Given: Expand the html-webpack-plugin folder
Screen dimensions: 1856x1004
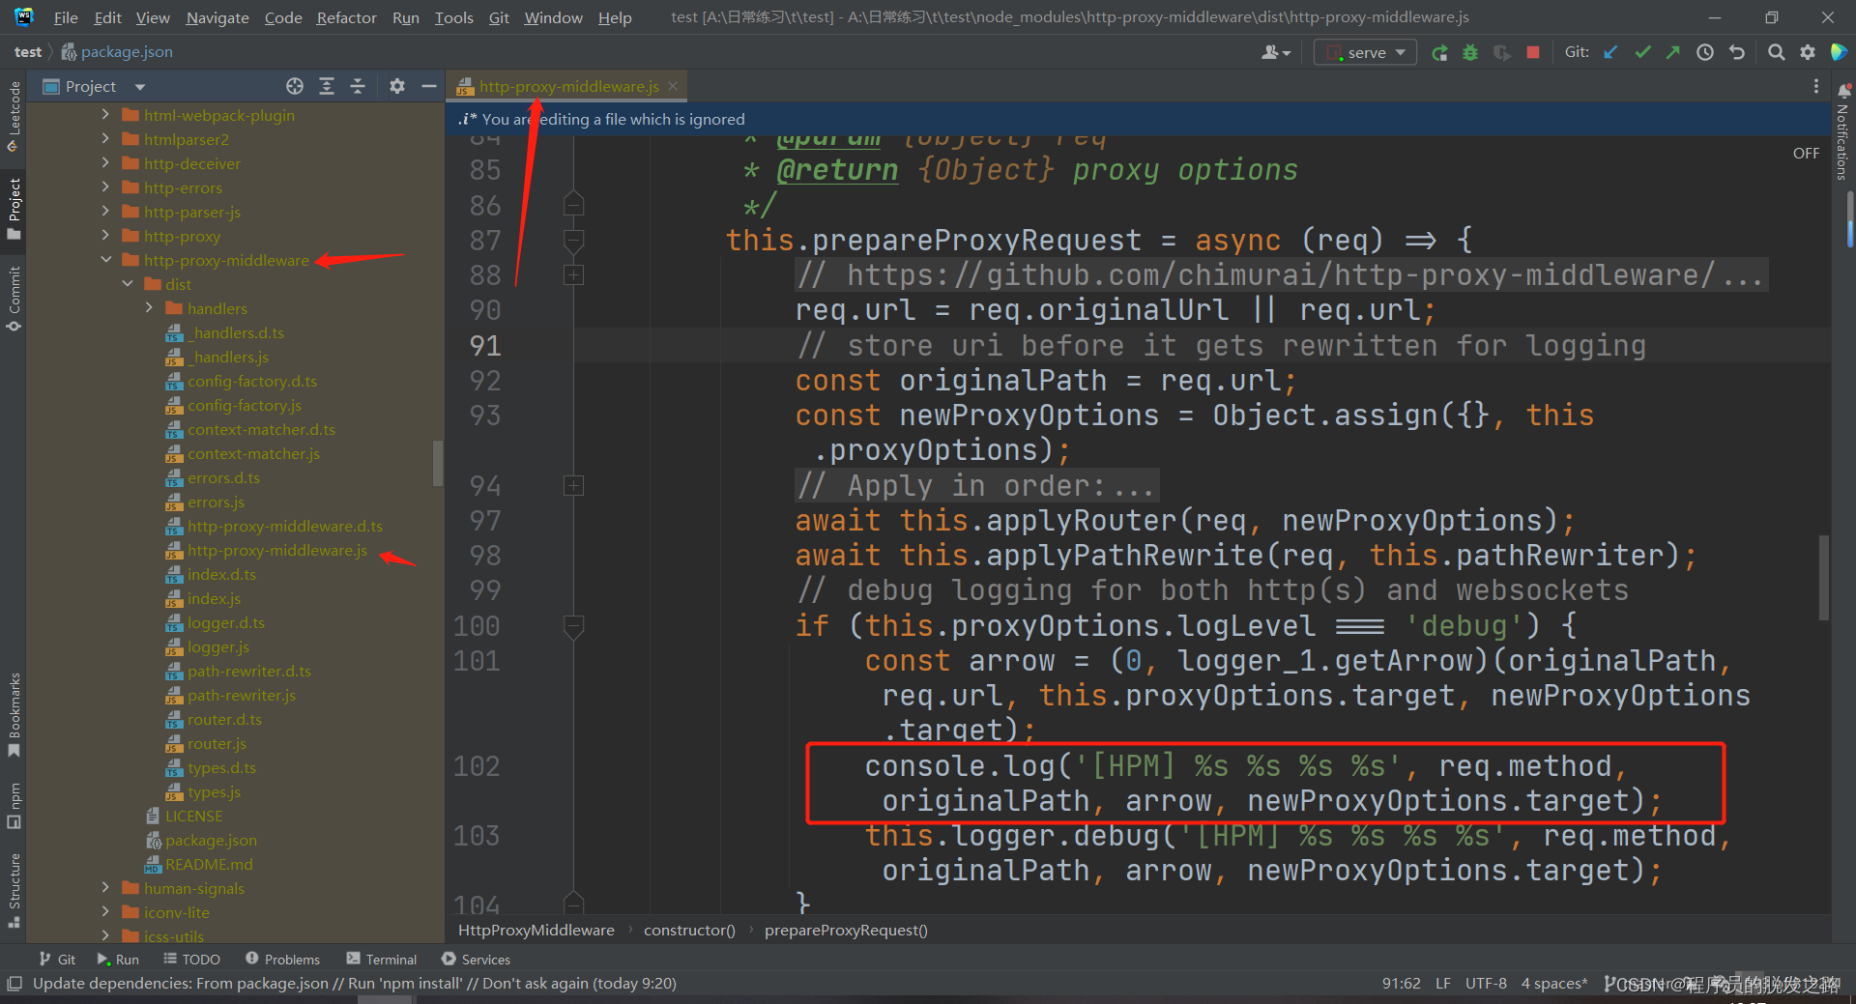Looking at the screenshot, I should 105,115.
